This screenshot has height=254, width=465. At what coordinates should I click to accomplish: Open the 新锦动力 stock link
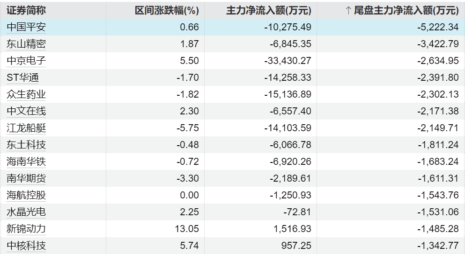[26, 229]
